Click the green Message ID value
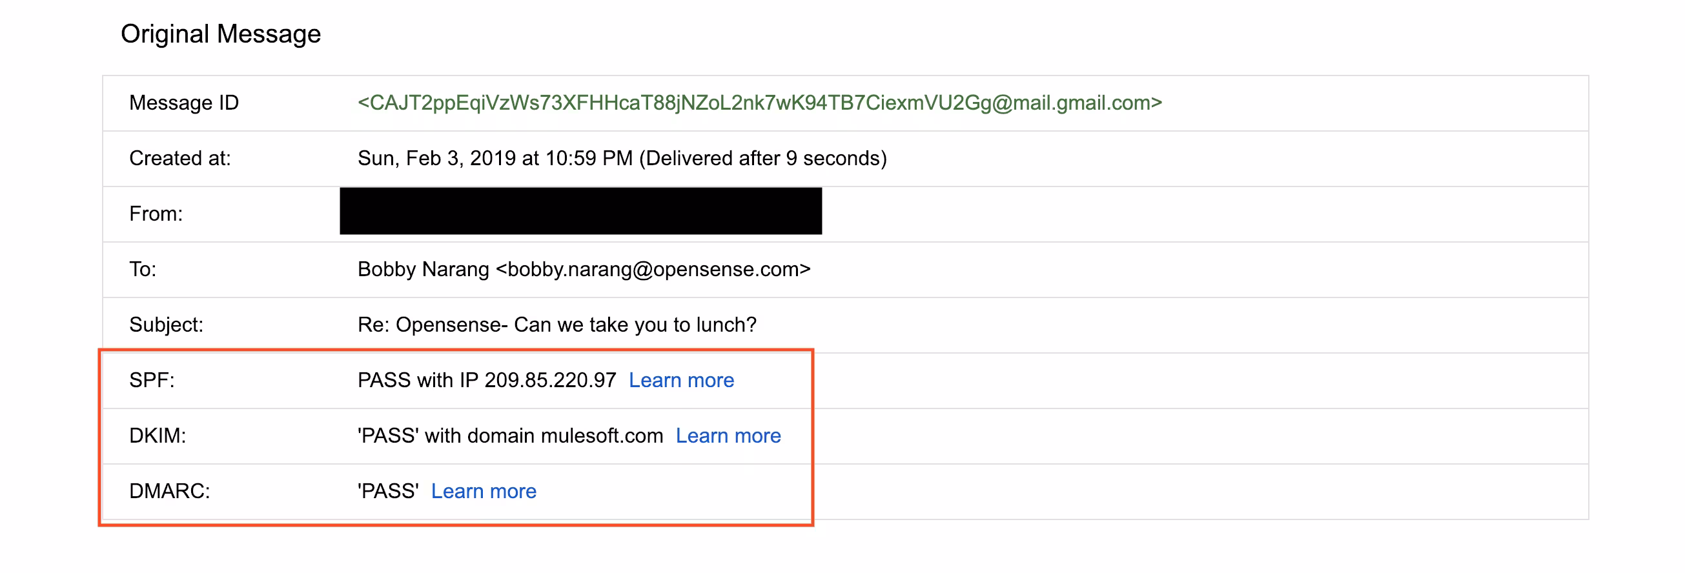This screenshot has height=573, width=1685. 759,103
